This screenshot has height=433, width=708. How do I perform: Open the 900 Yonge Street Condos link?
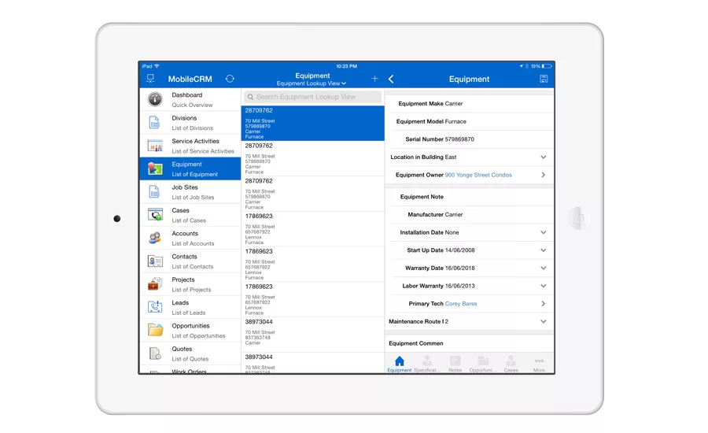[x=478, y=175]
